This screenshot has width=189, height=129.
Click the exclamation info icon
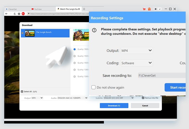click(x=94, y=30)
